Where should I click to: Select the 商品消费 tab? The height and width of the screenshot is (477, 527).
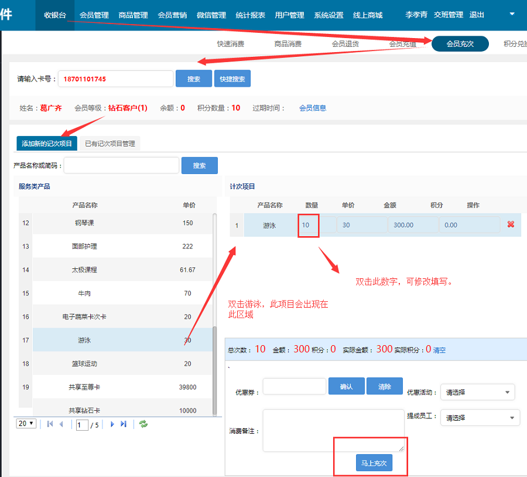288,44
